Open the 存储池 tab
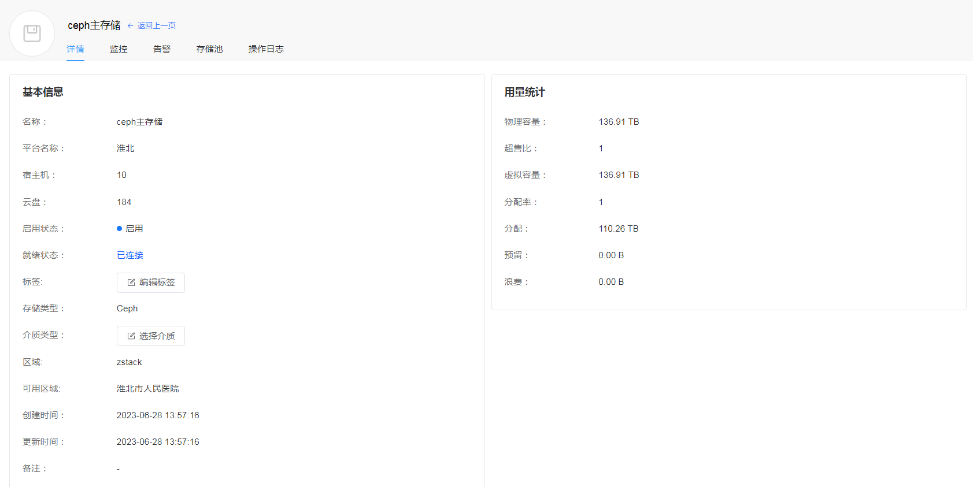 209,49
